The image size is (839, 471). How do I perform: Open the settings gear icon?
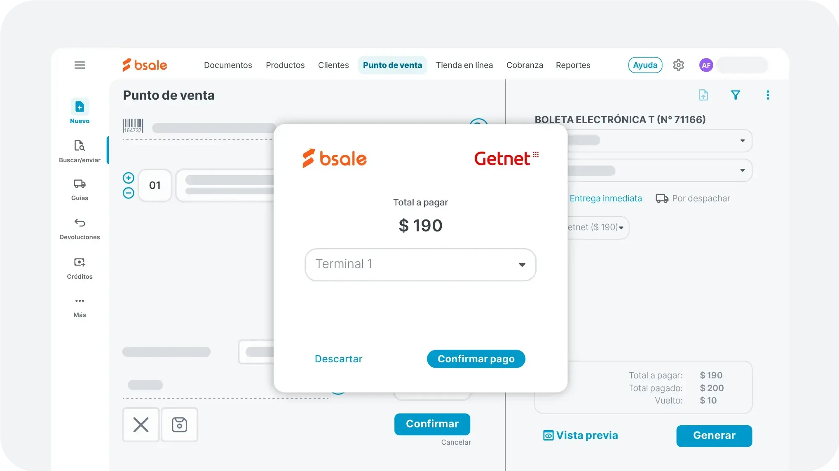[x=678, y=65]
